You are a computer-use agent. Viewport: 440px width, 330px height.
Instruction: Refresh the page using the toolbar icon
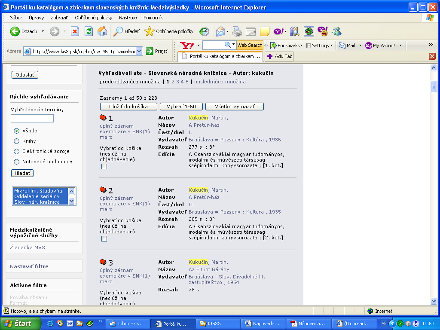tap(89, 31)
